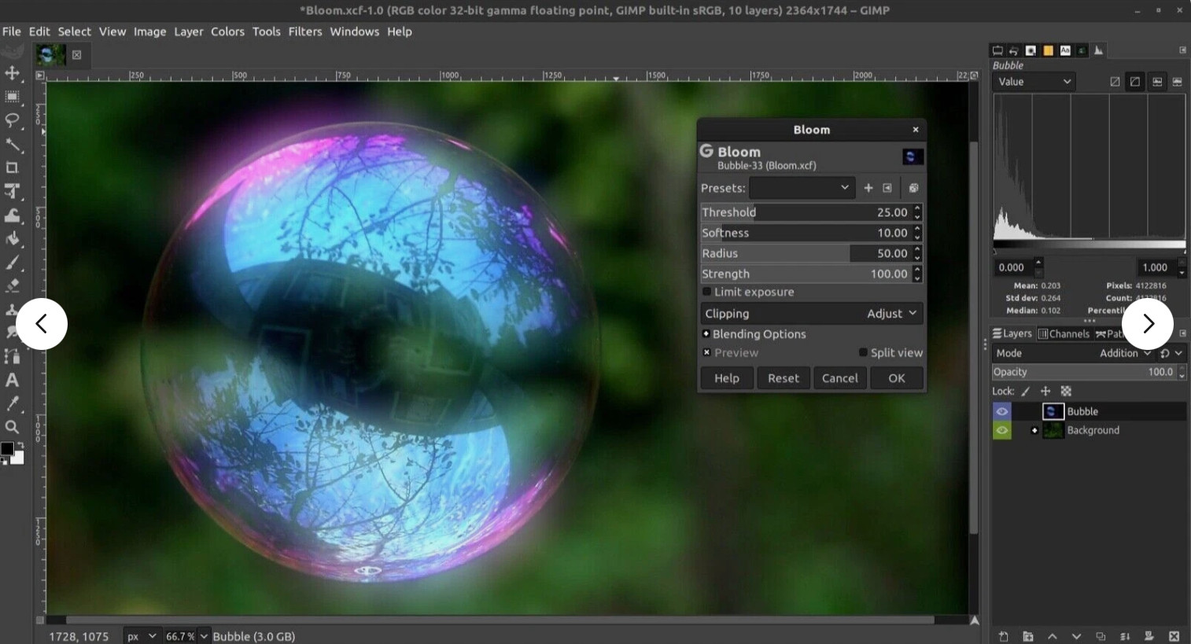Viewport: 1191px width, 644px height.
Task: Select the Eraser tool
Action: pos(13,286)
